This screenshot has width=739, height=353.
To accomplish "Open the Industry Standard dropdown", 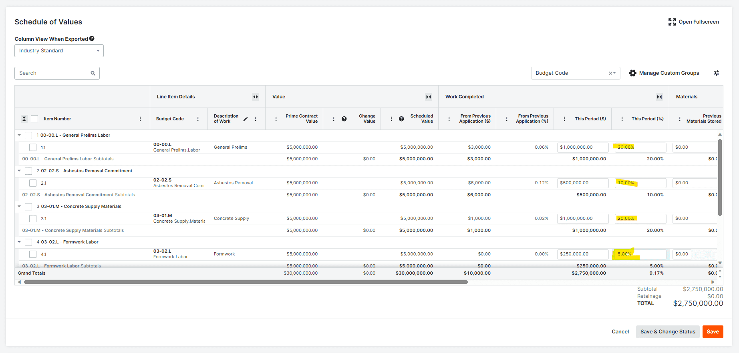I will [x=59, y=51].
